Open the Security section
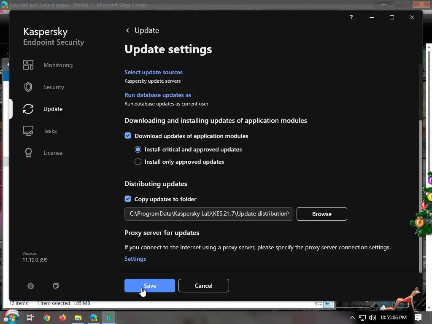Screen dimensions: 432x324 click(x=54, y=87)
